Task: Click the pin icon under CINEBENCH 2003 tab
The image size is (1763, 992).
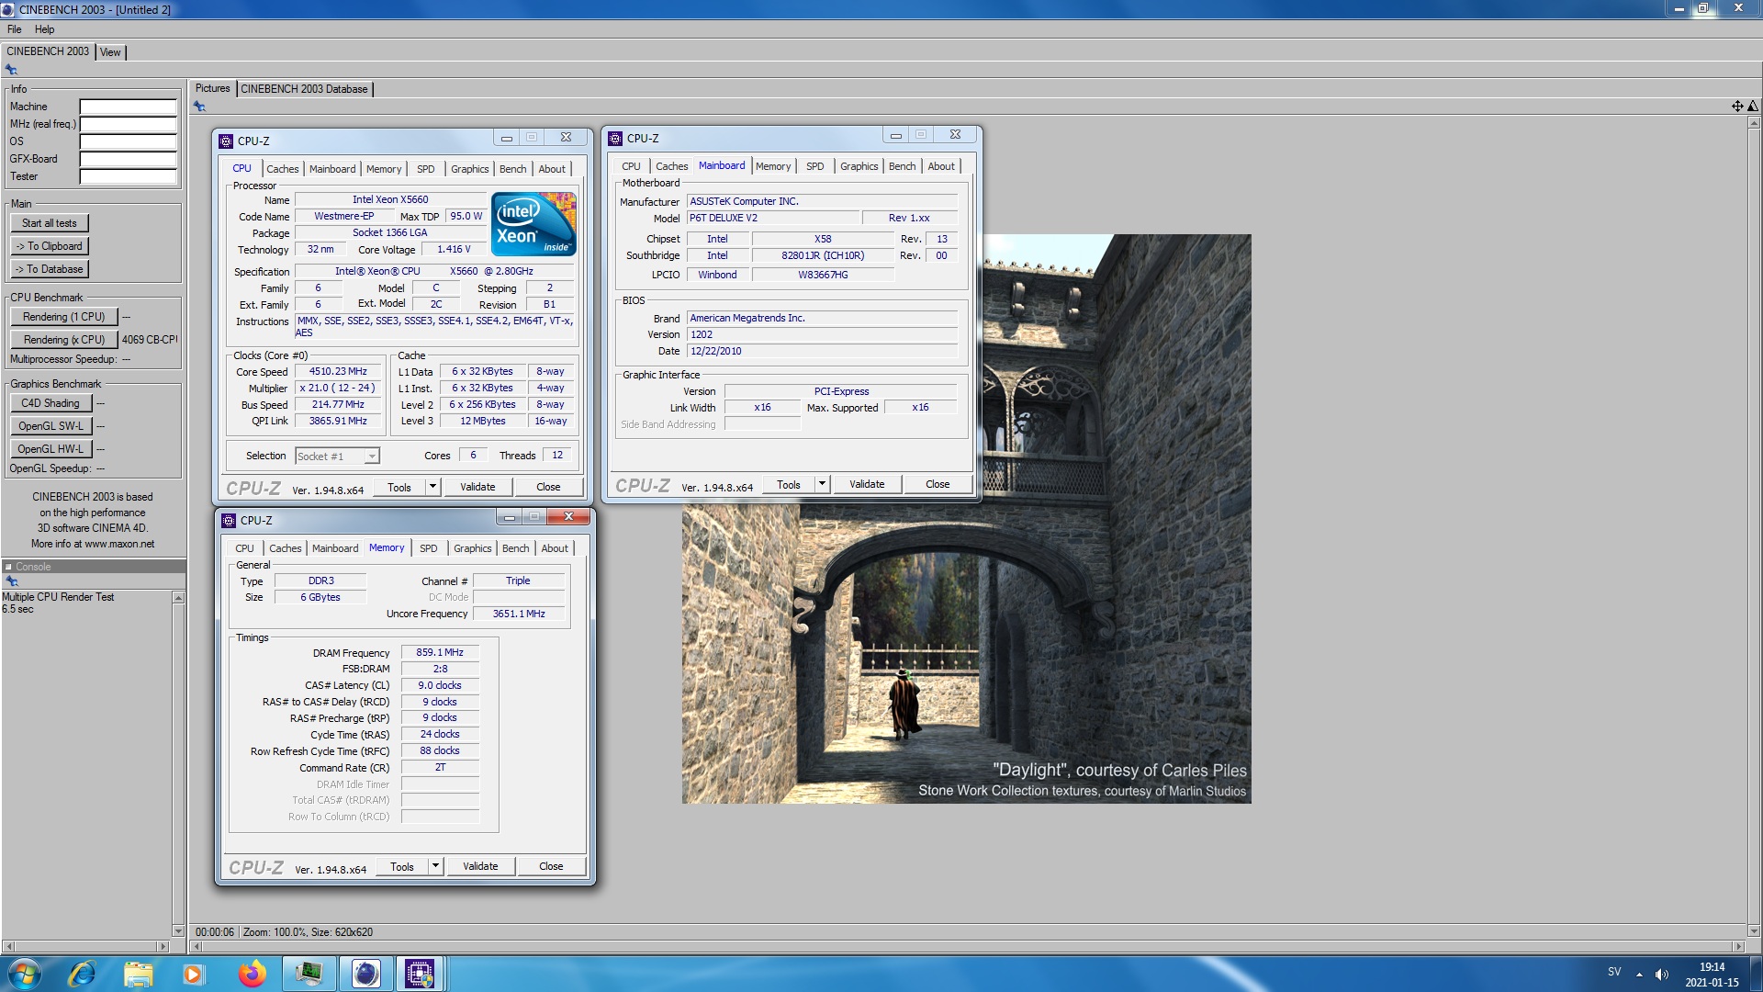Action: click(x=11, y=70)
